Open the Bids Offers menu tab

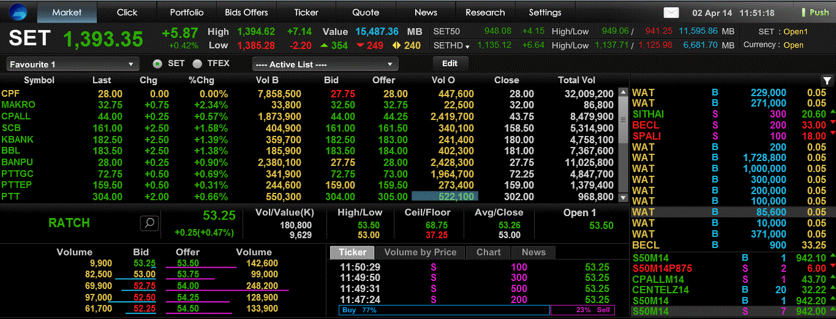246,12
